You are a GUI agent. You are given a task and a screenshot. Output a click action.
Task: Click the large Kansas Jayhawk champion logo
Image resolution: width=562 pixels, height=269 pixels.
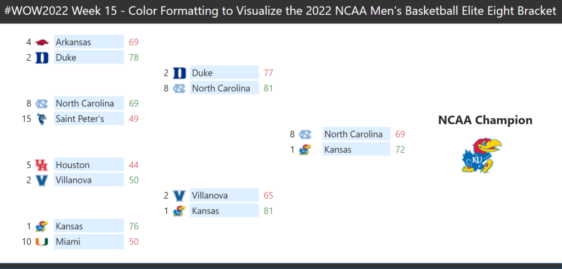[x=481, y=156]
